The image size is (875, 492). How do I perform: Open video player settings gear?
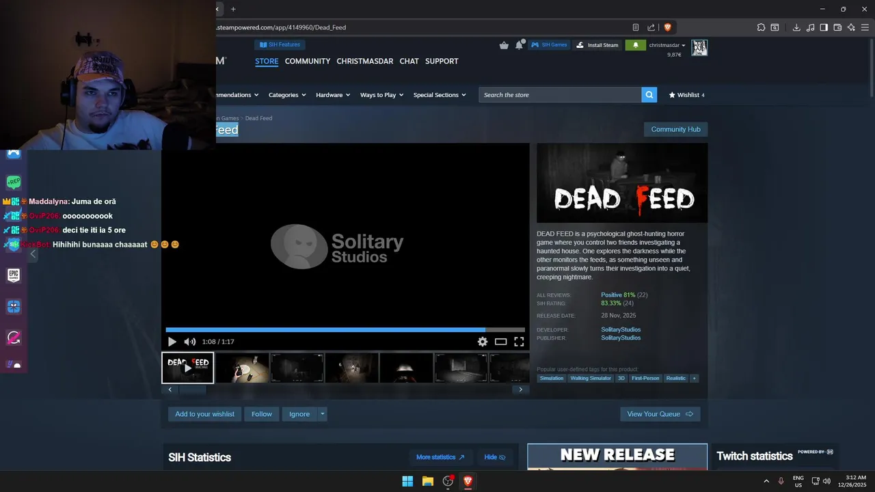pos(483,342)
